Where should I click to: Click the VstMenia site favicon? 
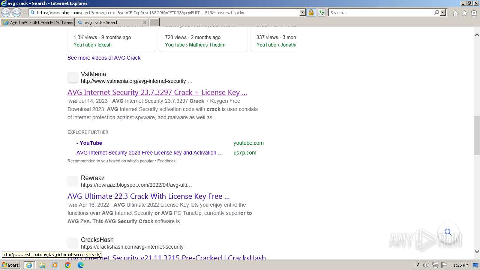click(x=73, y=78)
